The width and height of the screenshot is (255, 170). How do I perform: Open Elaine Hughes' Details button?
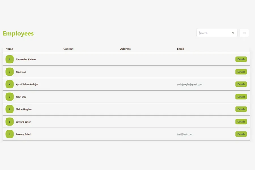tap(241, 109)
